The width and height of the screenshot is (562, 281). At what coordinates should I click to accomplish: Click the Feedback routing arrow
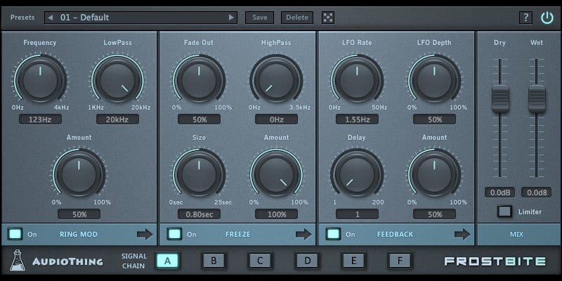point(462,235)
